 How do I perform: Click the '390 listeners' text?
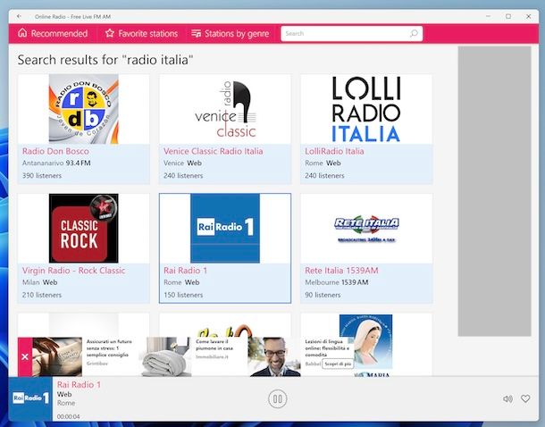point(42,175)
